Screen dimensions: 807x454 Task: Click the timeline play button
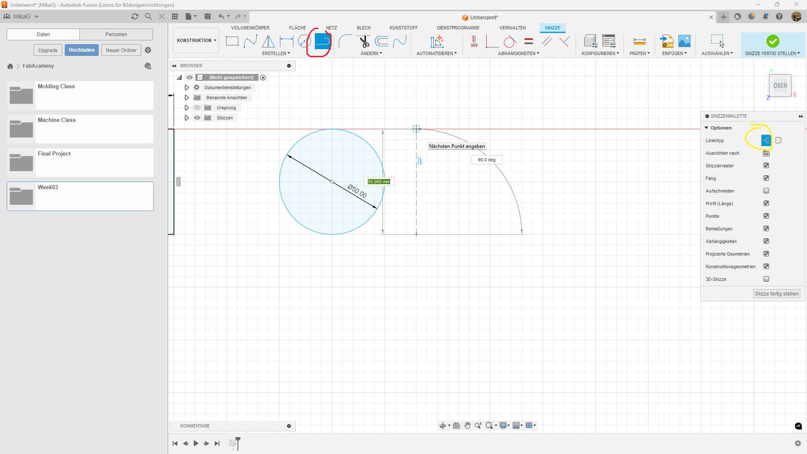196,443
